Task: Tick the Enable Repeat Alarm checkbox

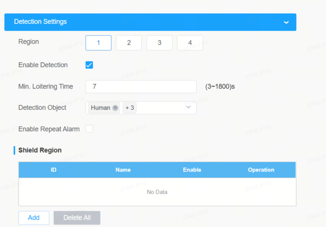Action: 89,129
